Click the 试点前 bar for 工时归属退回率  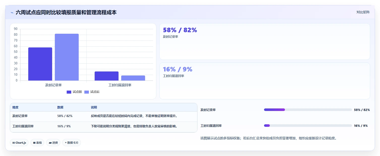[106, 76]
